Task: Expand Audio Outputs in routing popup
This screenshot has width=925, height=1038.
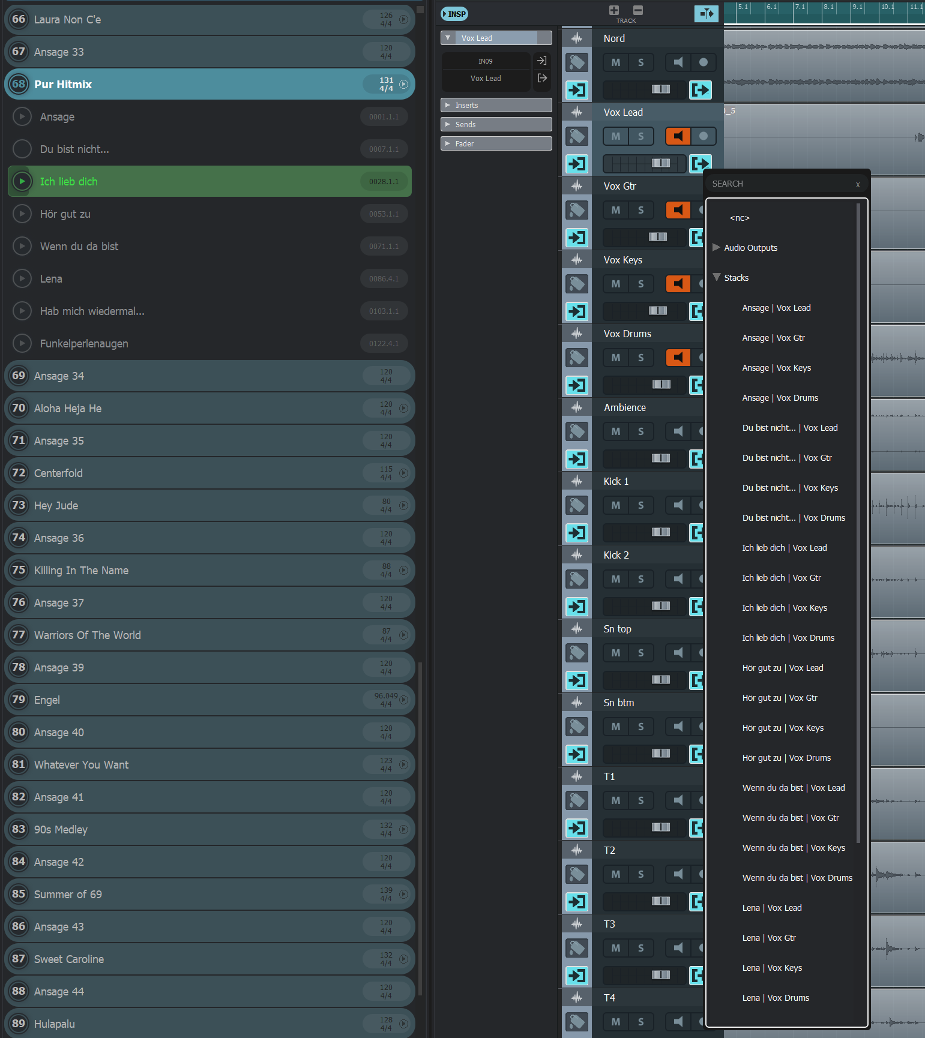Action: pos(716,247)
